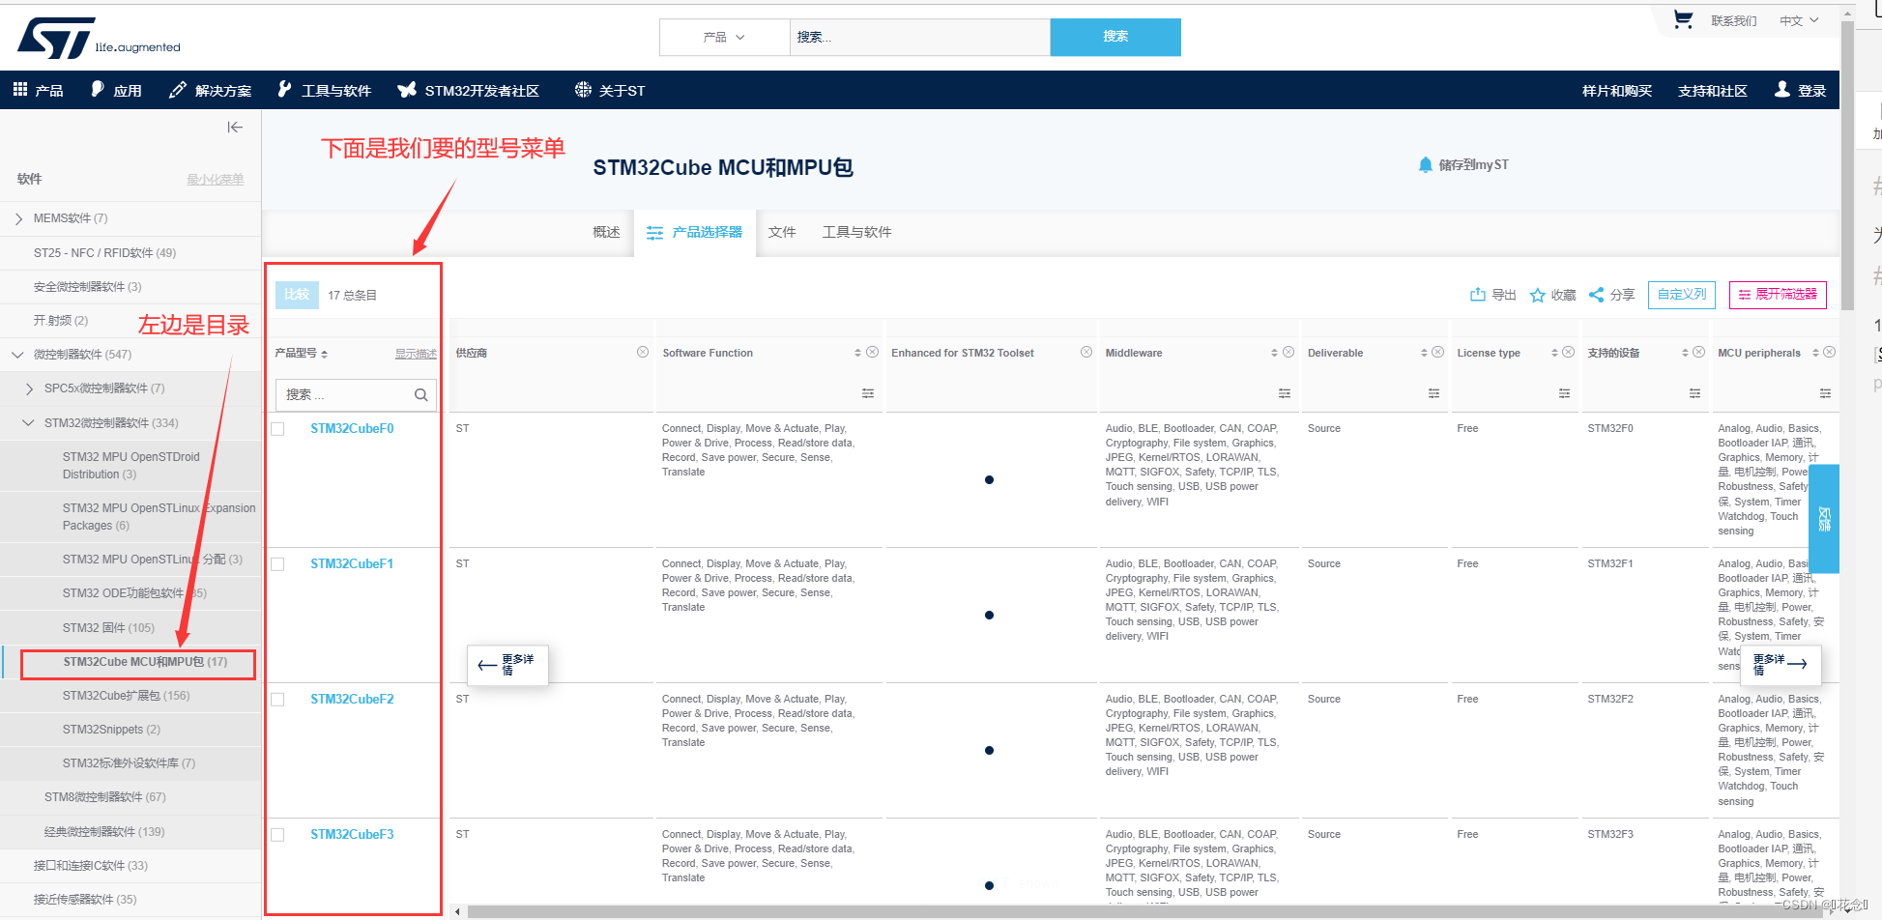This screenshot has width=1882, height=920.
Task: Click the 展开筛选器 button
Action: pos(1778,295)
